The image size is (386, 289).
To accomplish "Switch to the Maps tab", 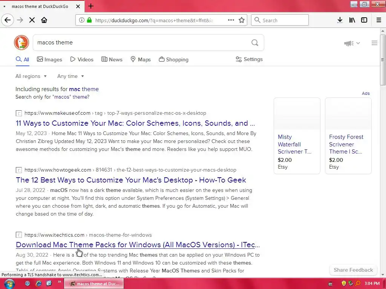I will [141, 59].
